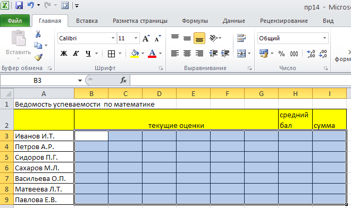Image resolution: width=351 pixels, height=208 pixels.
Task: Decrease decimal places
Action: [x=323, y=54]
